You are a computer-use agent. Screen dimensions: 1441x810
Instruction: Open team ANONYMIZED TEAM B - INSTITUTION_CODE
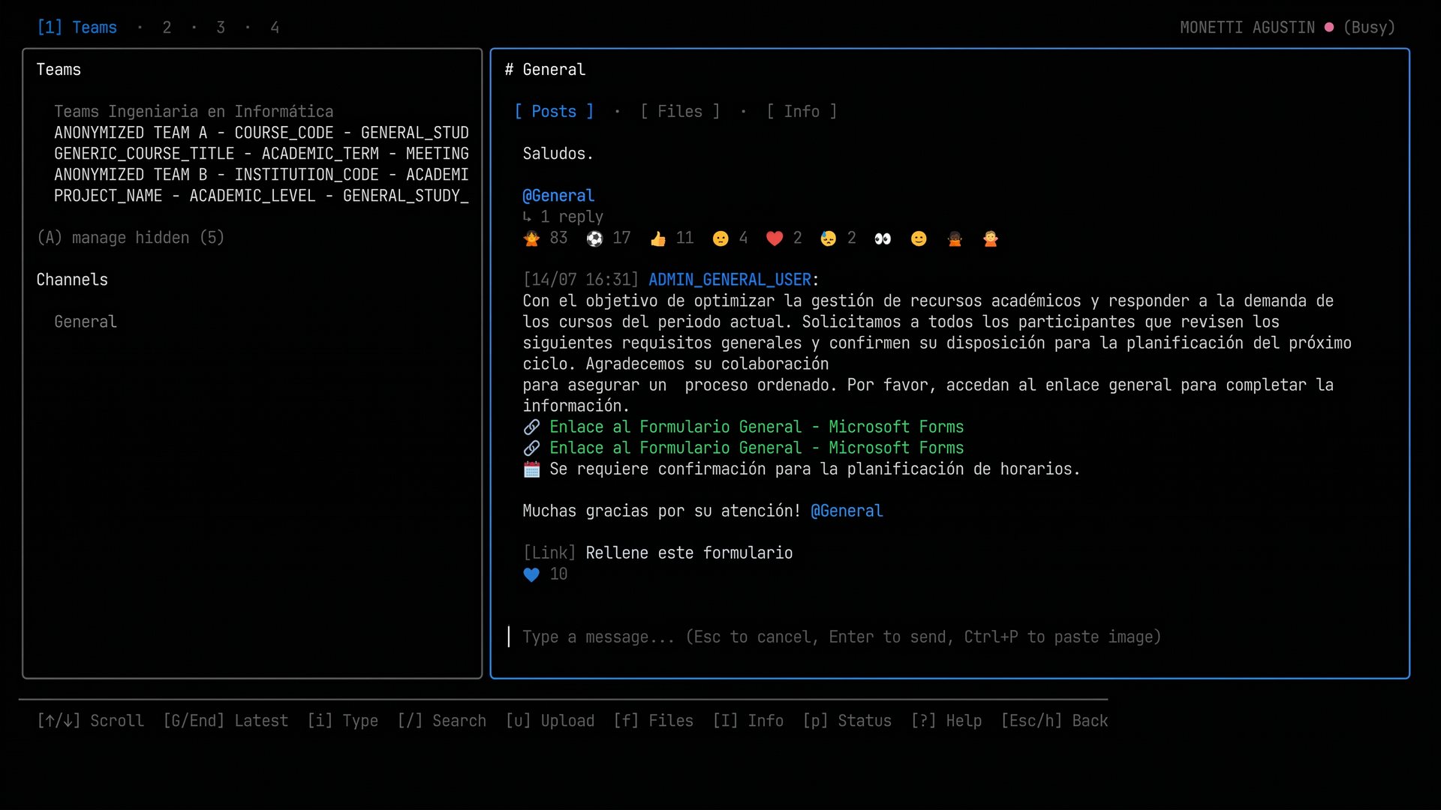[261, 175]
